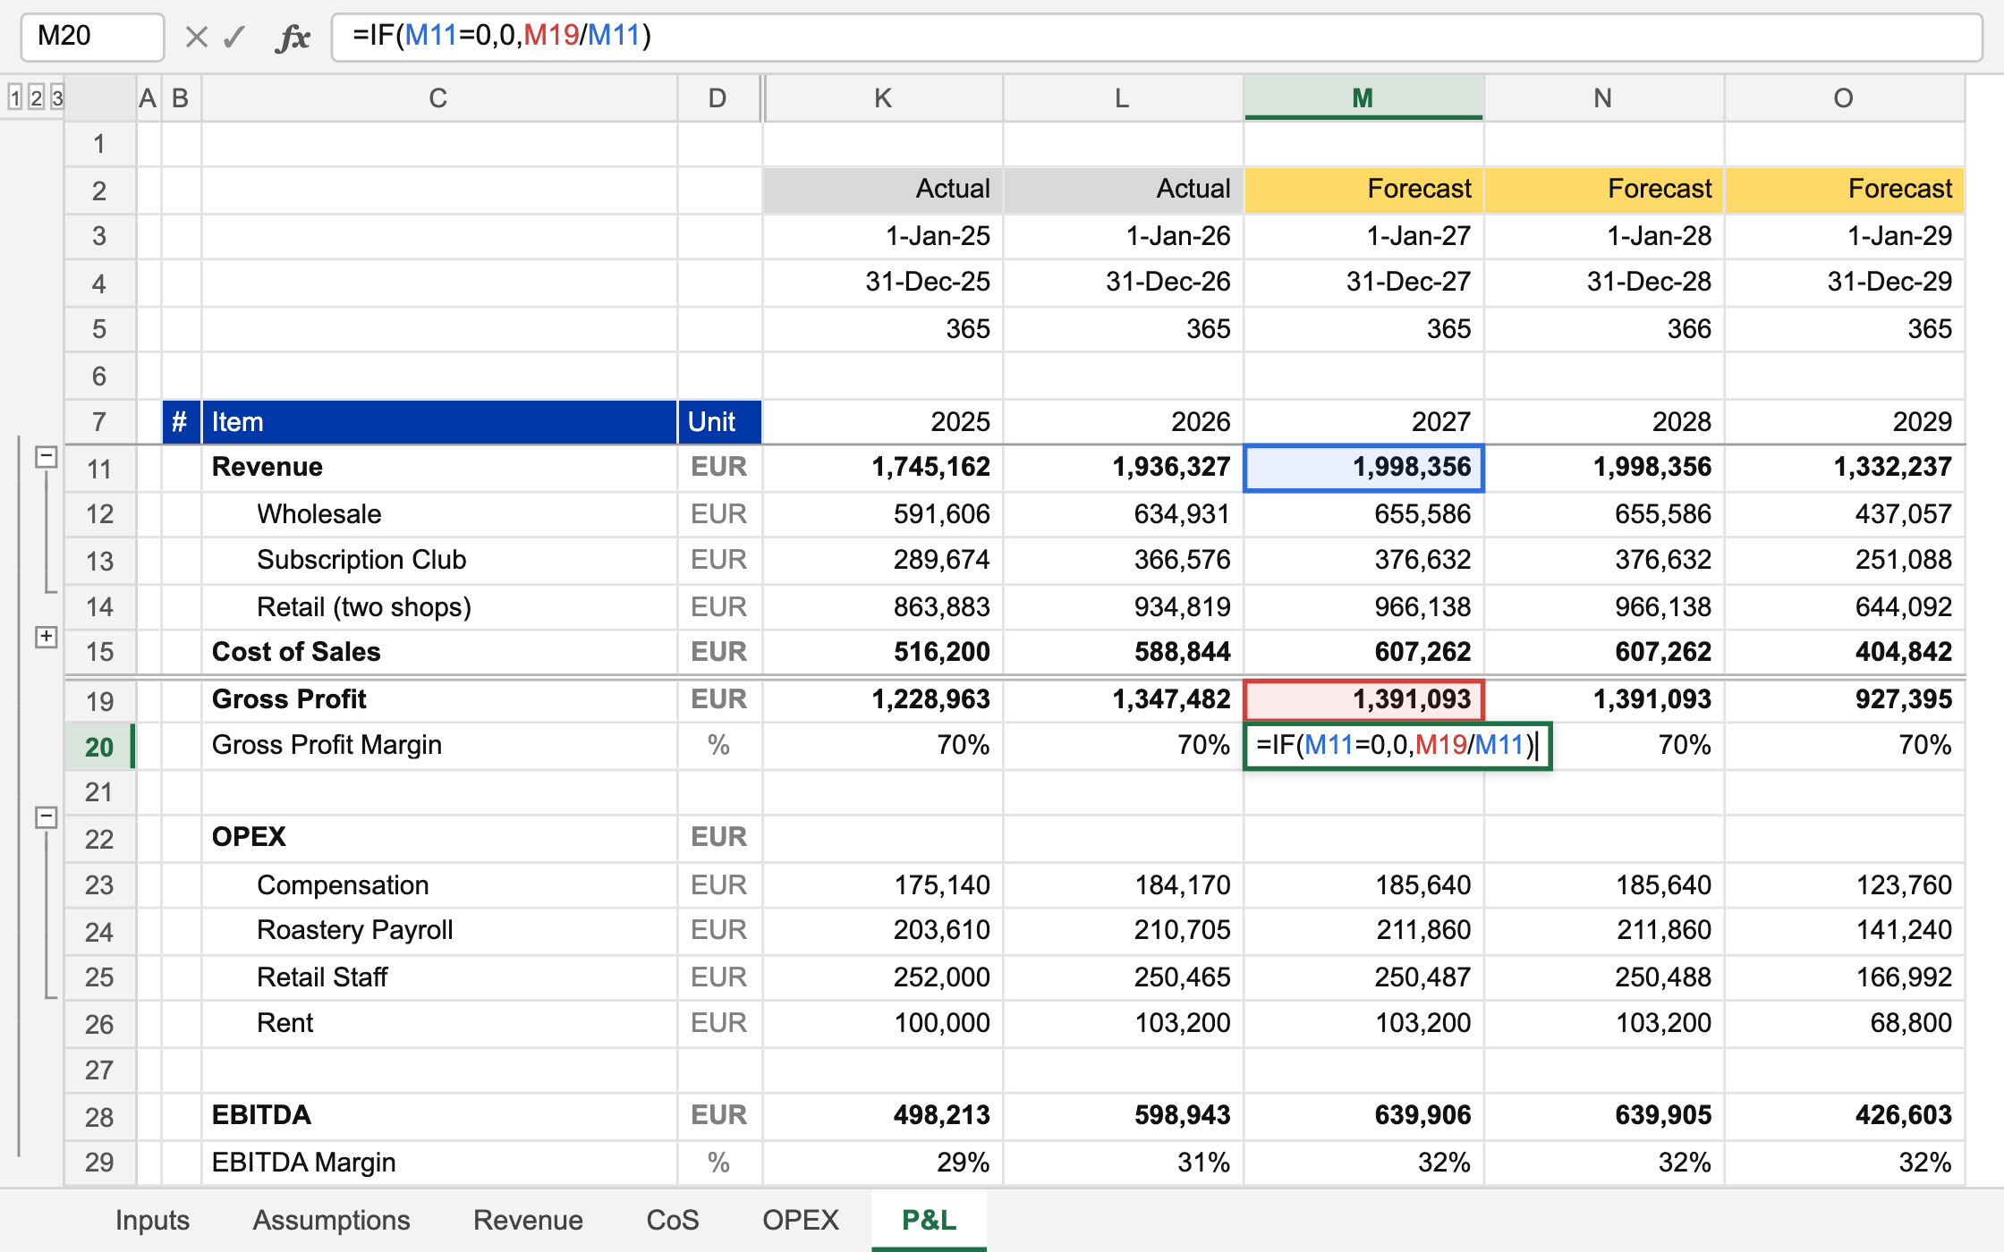
Task: Open the CoS sheet tab
Action: [x=673, y=1220]
